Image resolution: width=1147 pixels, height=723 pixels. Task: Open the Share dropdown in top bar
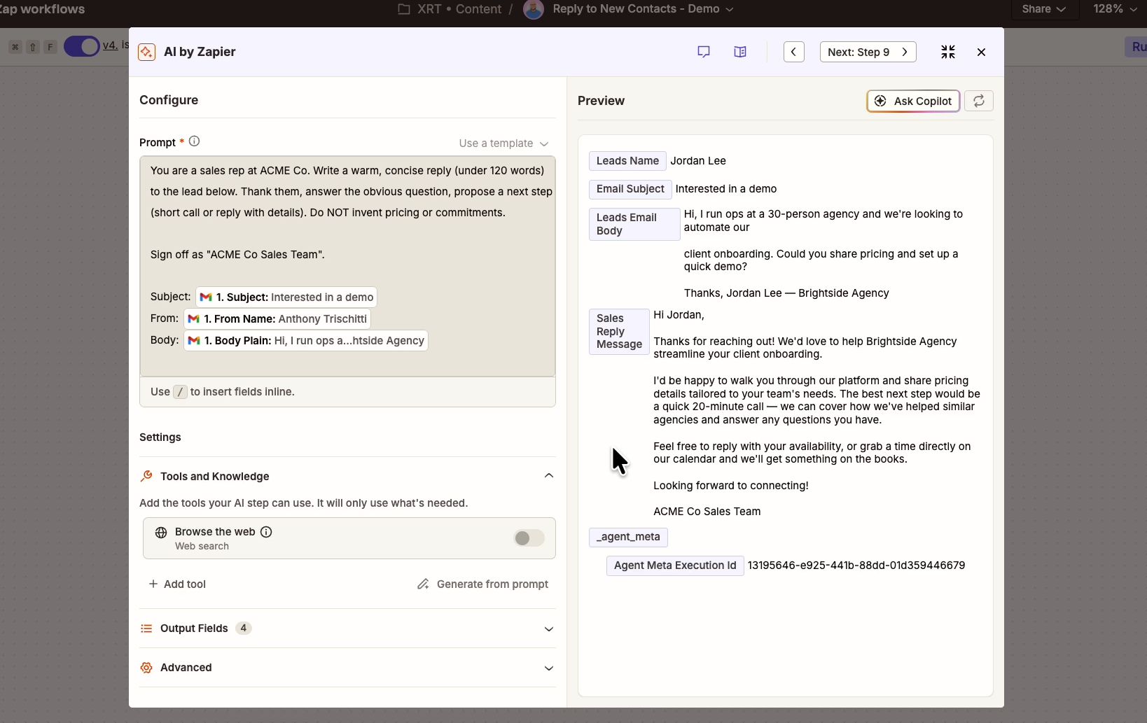[x=1043, y=9]
